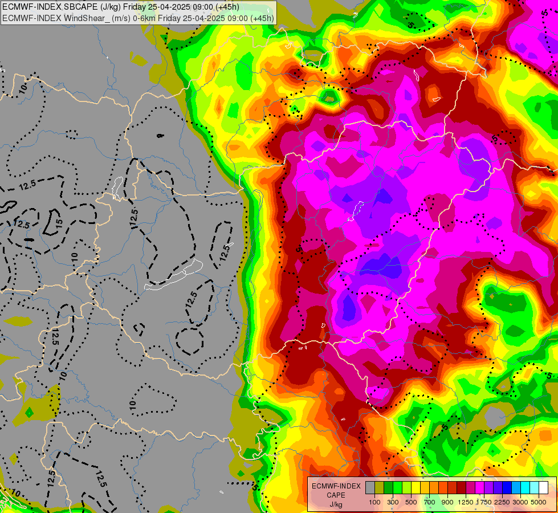
Task: Click the orange-red legend swatch left of 900
Action: point(443,488)
